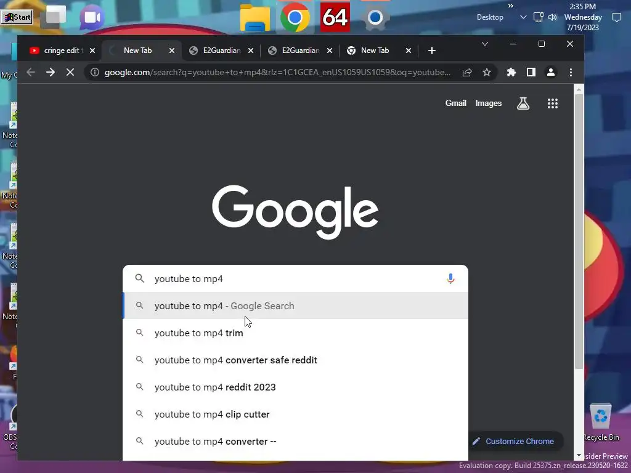Viewport: 631px width, 473px height.
Task: Launch the purple video chat taskbar icon
Action: (x=92, y=17)
